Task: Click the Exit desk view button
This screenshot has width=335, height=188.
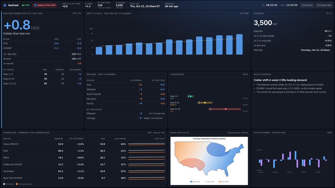Action: 324,5
